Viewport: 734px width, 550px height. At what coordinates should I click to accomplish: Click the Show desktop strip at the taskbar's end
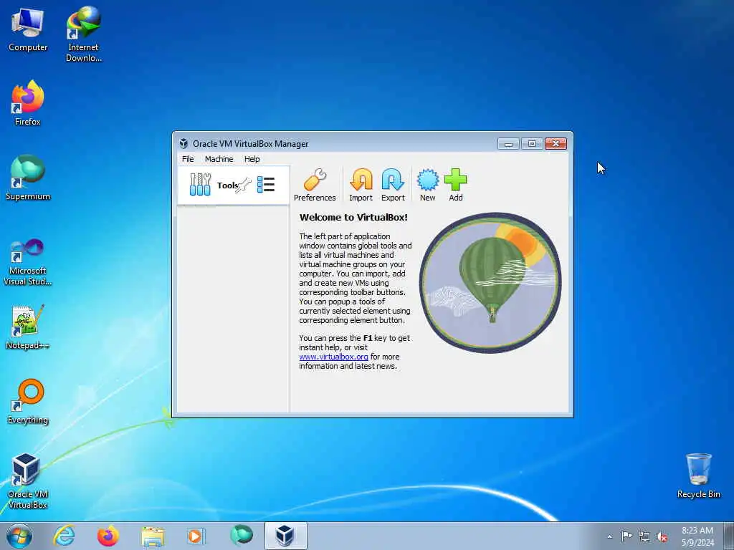[x=729, y=536]
